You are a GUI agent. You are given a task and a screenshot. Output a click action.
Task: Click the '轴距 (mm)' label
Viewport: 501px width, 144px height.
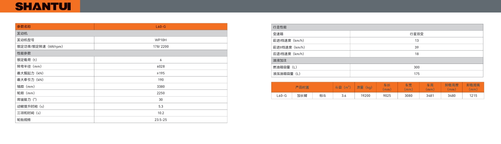26,87
